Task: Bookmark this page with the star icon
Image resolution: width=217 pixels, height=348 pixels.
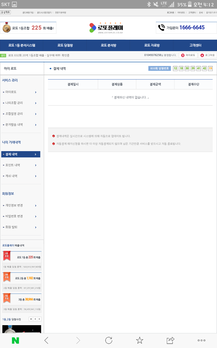Action: pyautogui.click(x=139, y=340)
